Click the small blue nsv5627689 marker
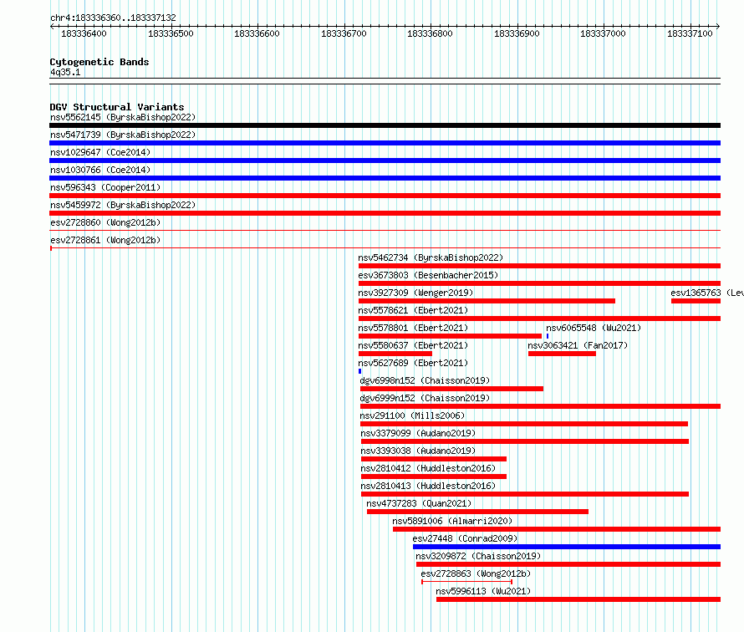 [x=359, y=371]
